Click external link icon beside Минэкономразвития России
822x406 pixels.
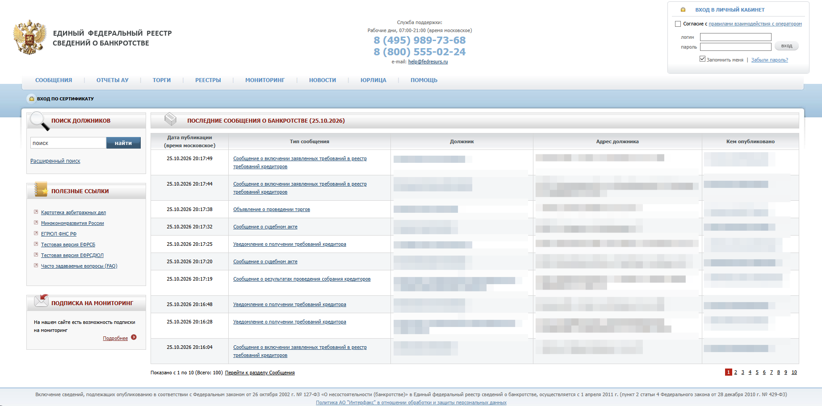[36, 223]
